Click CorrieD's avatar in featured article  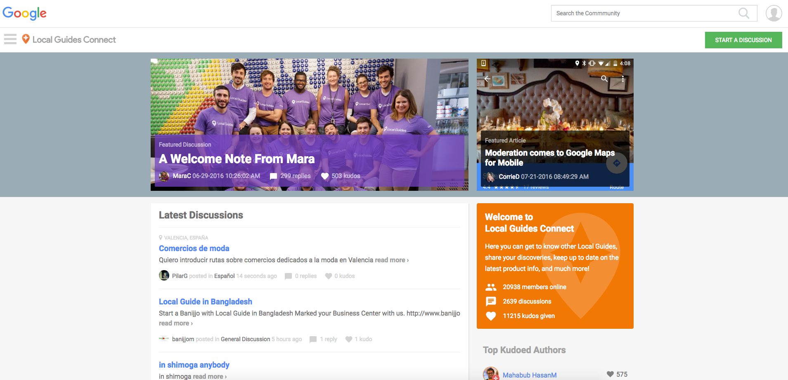click(490, 177)
